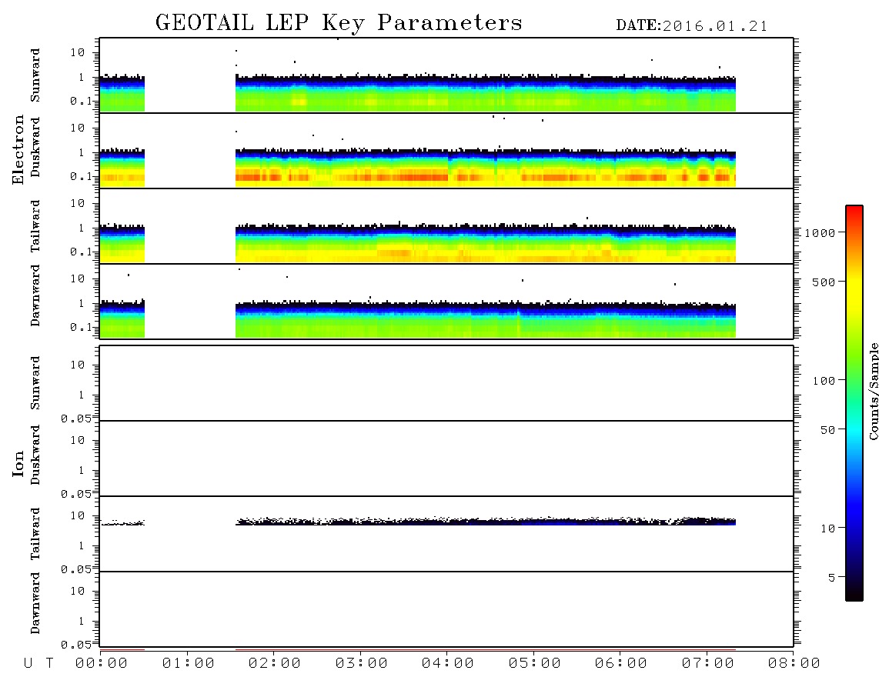The width and height of the screenshot is (879, 677).
Task: Select the Ion Tailward panel label
Action: 35,534
